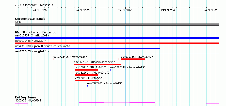The height and width of the screenshot is (106, 226).
Task: Click the esv2726485 (Wong2012b) label
Action: click(33, 51)
